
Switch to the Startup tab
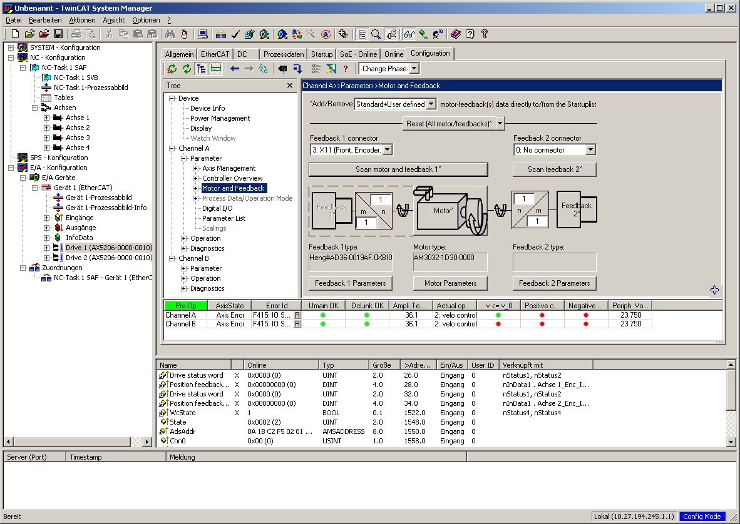coord(322,54)
